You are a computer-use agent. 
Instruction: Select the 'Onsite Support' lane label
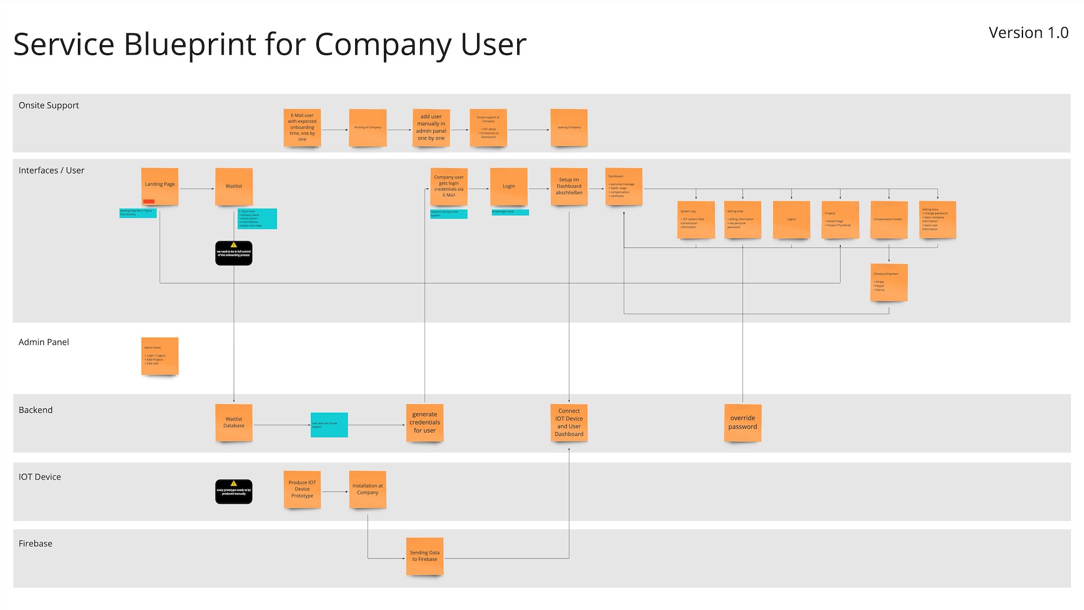pos(49,106)
